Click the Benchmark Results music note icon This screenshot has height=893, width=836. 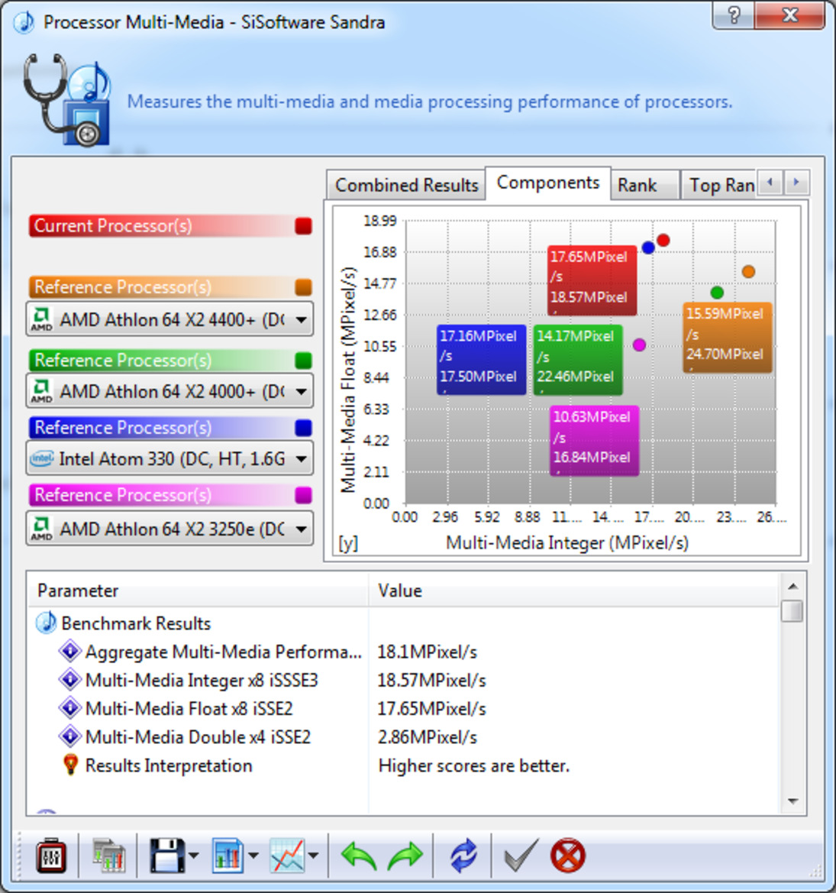coord(47,623)
